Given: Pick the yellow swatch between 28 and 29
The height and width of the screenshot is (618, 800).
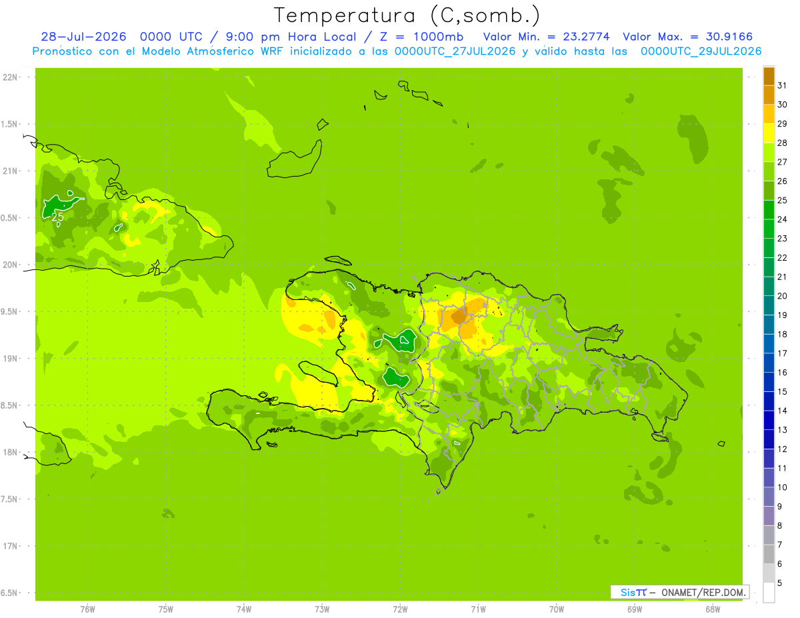Looking at the screenshot, I should click(x=769, y=133).
